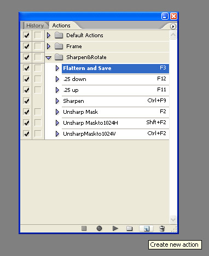The width and height of the screenshot is (209, 256).
Task: Click the Begin recording circle button
Action: point(99,228)
